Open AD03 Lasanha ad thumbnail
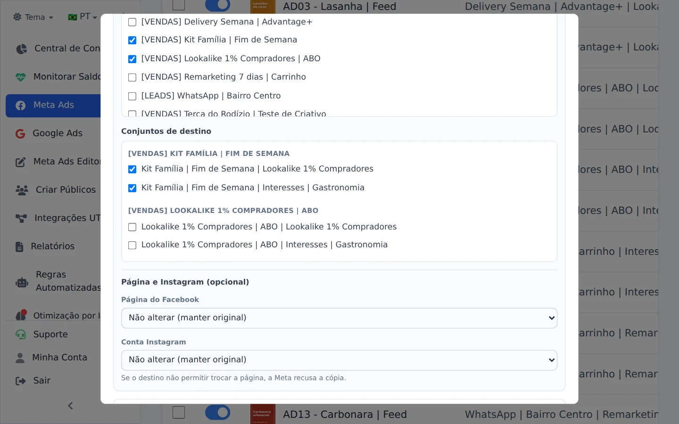679x424 pixels. coord(263,7)
